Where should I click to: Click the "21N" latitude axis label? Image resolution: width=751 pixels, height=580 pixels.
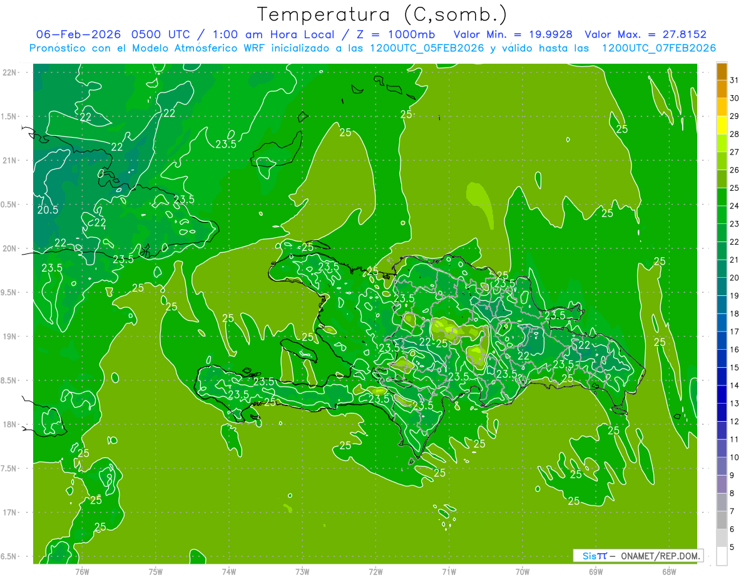(x=9, y=160)
